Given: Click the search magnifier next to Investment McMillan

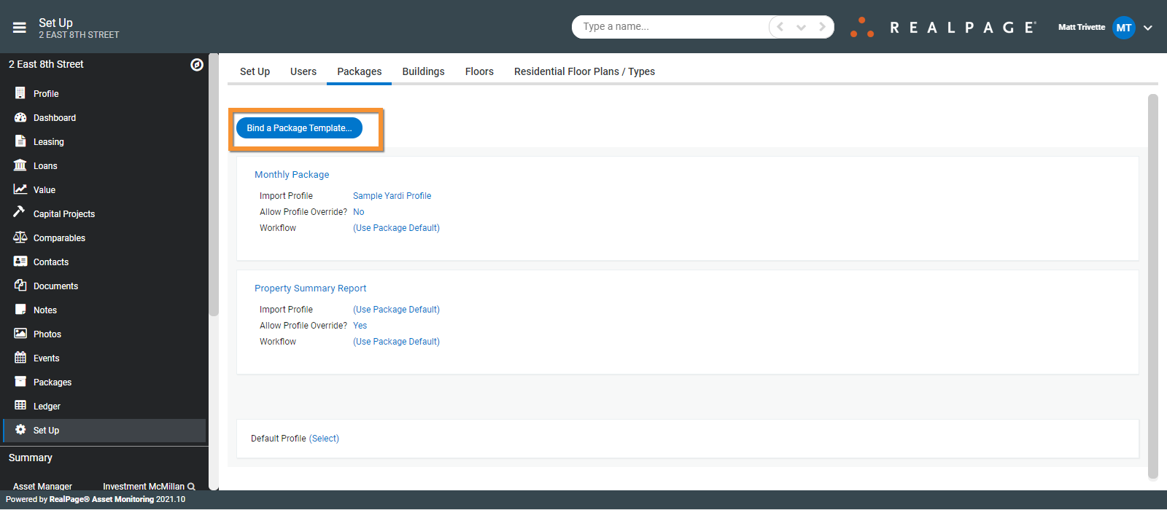Looking at the screenshot, I should pos(192,486).
